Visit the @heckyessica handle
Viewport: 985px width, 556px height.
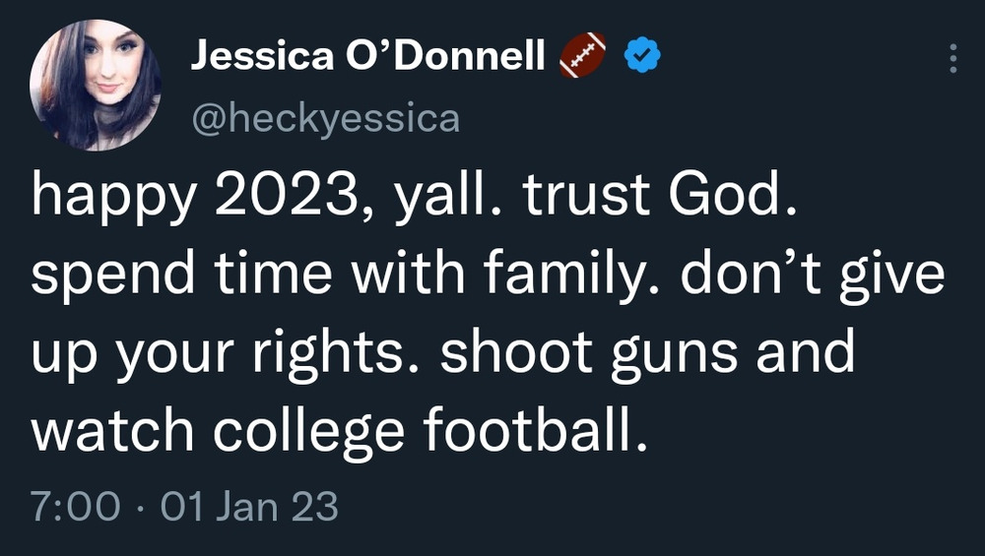point(324,119)
